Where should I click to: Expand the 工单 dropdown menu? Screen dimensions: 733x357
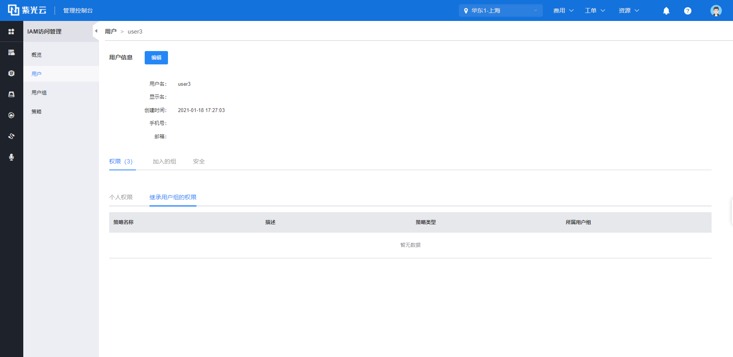tap(595, 11)
